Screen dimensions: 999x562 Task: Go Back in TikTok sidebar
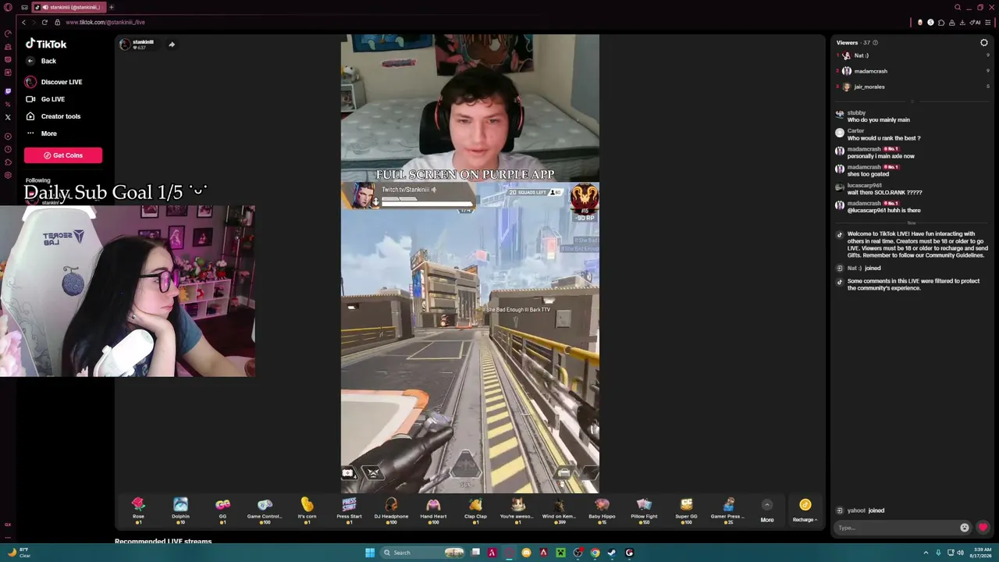pos(42,61)
